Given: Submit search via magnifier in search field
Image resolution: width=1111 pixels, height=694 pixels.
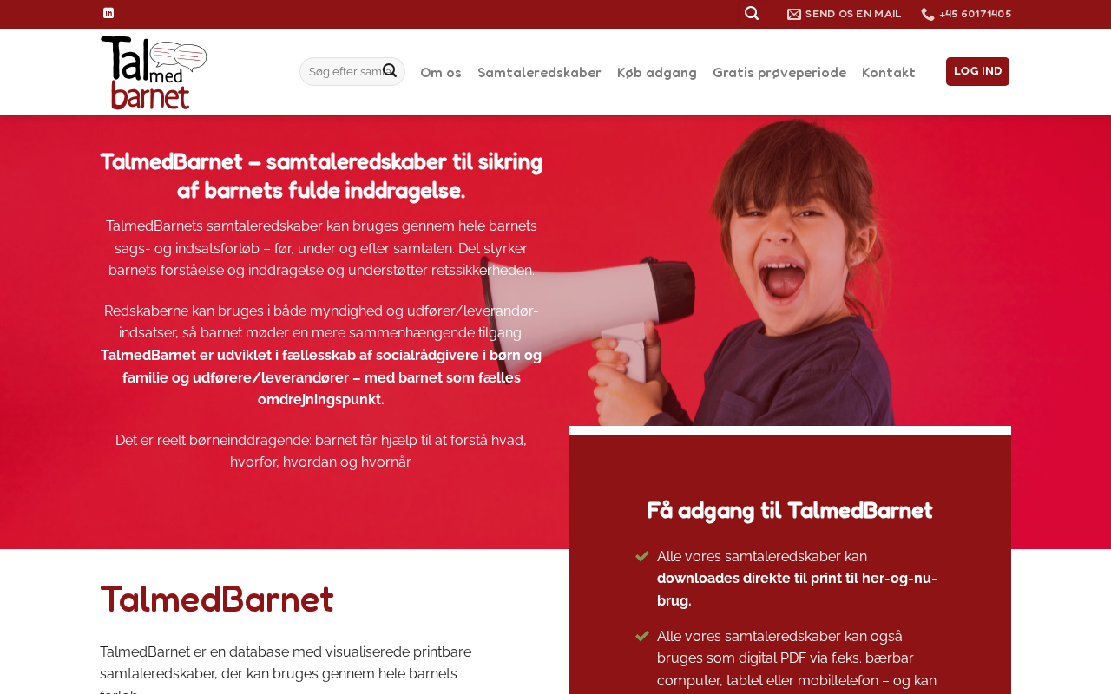Looking at the screenshot, I should click(x=390, y=71).
